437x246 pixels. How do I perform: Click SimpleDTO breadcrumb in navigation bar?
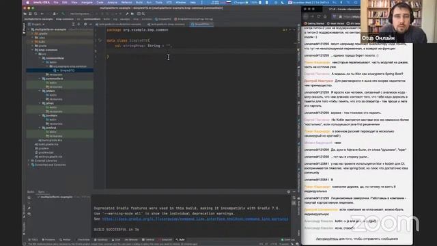tap(163, 19)
